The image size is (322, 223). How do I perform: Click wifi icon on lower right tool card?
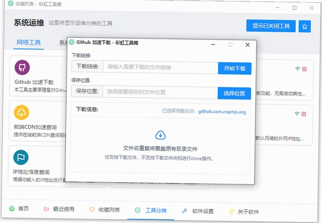(297, 114)
